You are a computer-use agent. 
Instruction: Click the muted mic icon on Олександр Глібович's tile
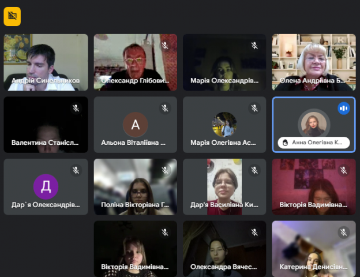(165, 46)
